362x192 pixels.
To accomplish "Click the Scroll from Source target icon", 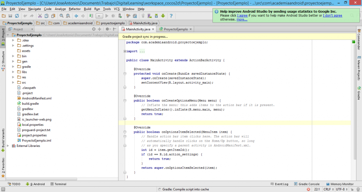I will [94, 29].
